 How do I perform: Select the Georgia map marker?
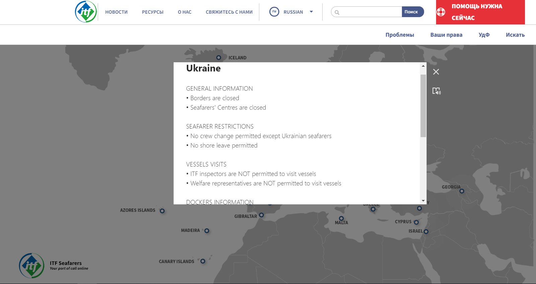click(x=462, y=191)
